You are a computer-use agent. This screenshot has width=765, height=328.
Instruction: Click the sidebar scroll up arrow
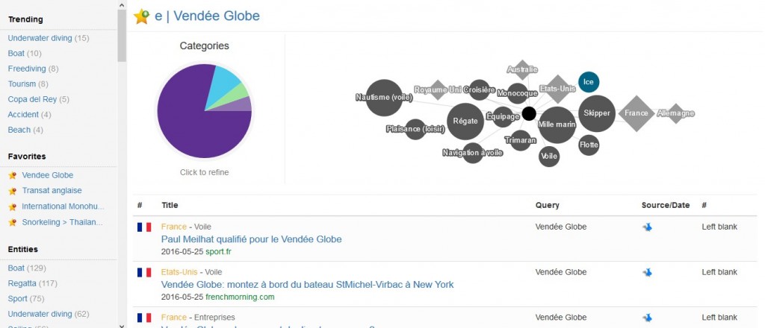click(x=122, y=4)
